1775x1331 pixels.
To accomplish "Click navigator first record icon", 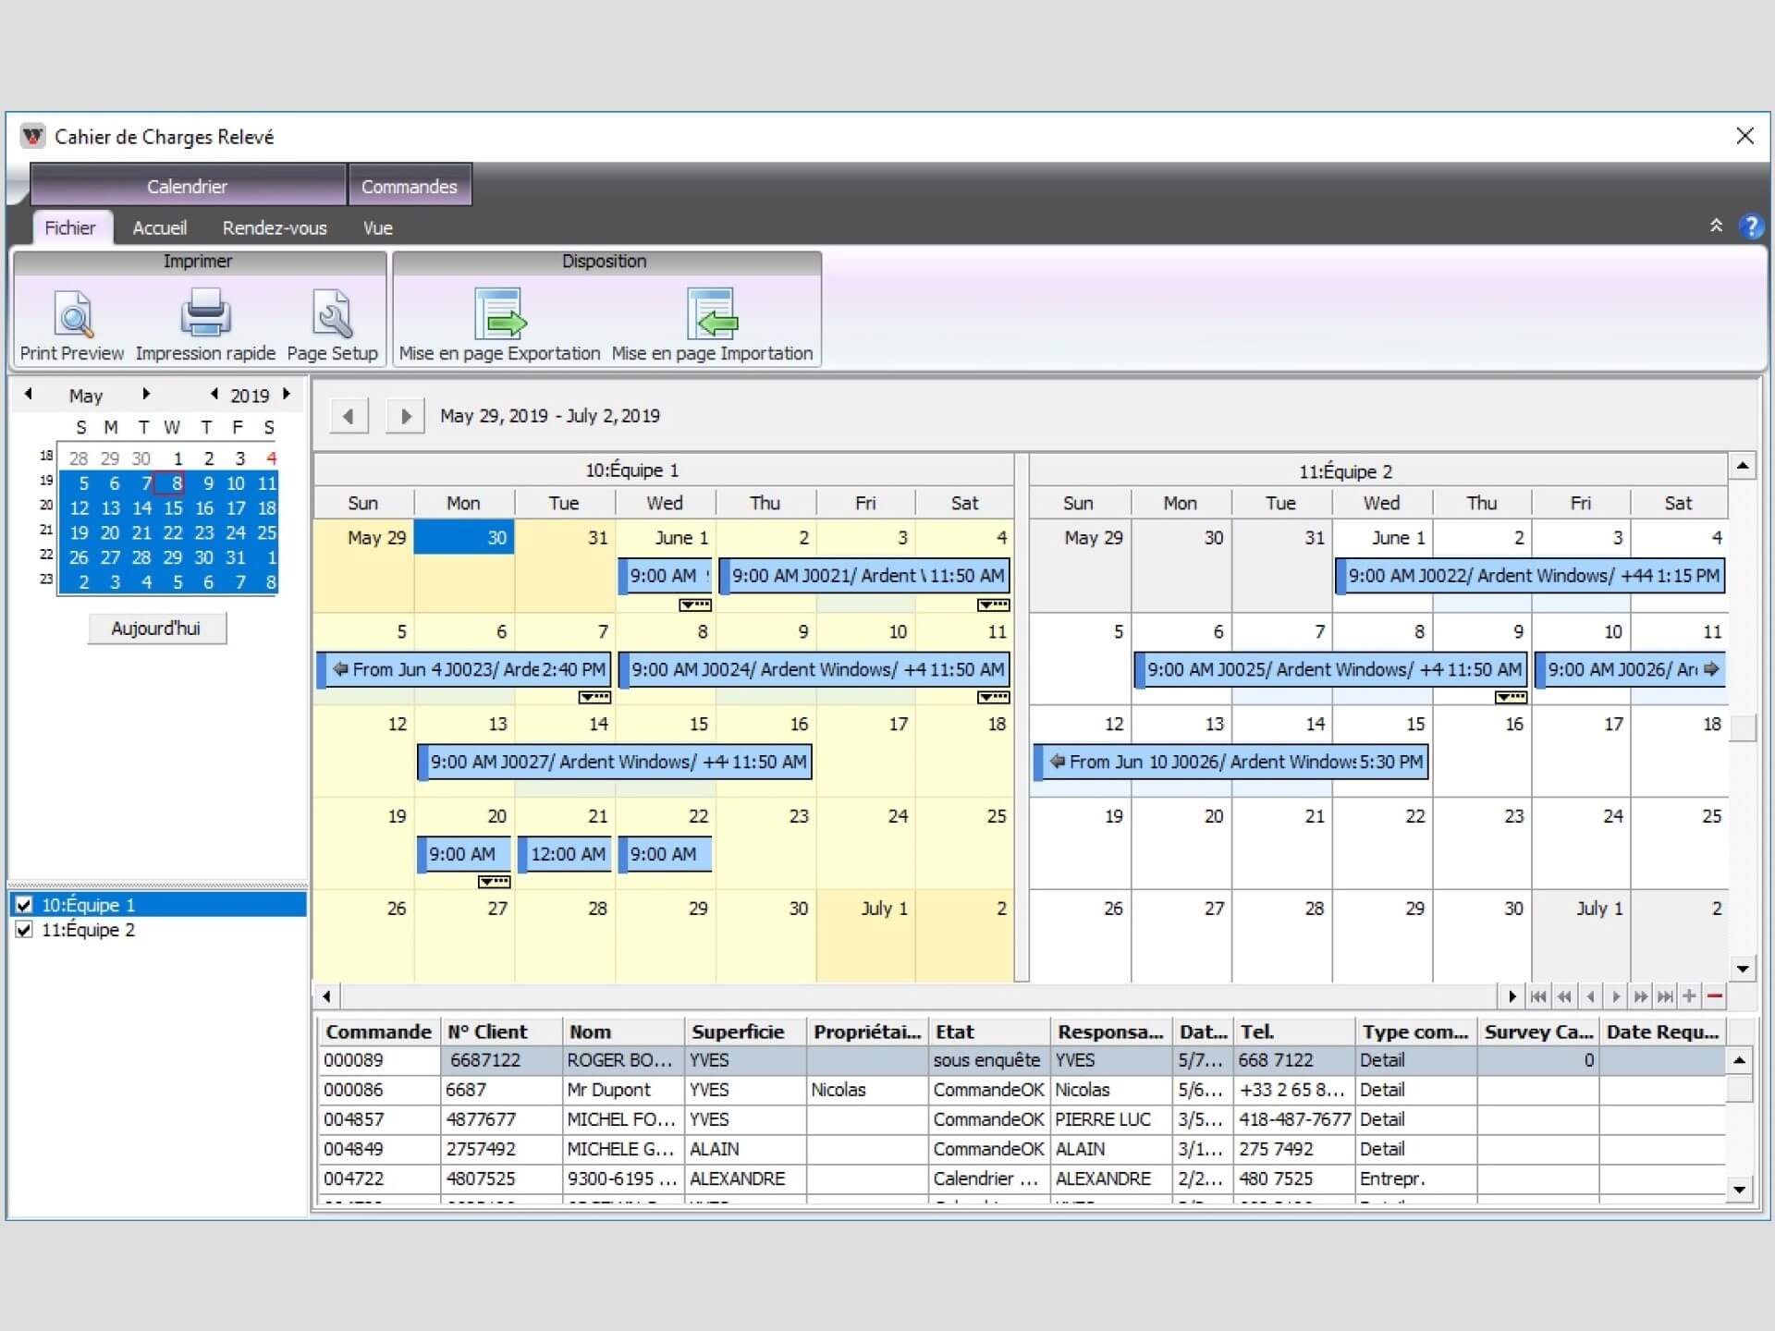I will click(1538, 996).
